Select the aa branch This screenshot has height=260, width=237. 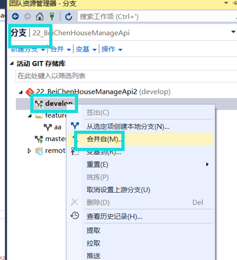pos(58,127)
